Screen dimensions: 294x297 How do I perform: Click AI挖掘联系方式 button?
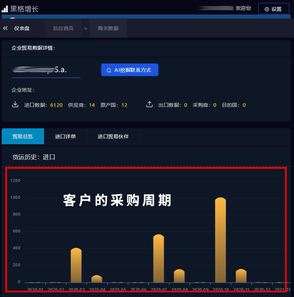[130, 70]
